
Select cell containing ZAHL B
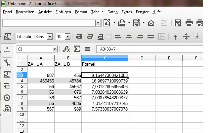click(x=68, y=64)
